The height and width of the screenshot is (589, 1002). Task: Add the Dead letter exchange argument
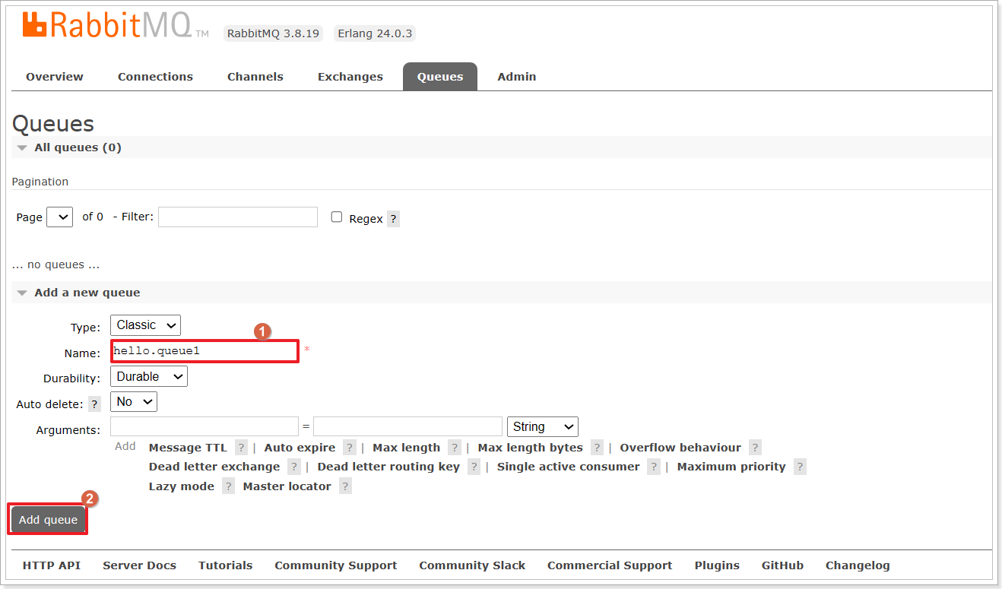pos(214,467)
